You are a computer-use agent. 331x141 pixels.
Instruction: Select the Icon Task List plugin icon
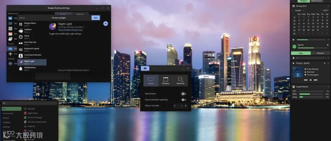tap(21, 43)
